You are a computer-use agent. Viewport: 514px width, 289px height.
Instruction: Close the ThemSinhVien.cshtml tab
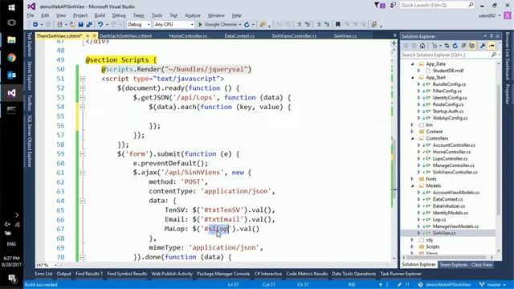[95, 35]
